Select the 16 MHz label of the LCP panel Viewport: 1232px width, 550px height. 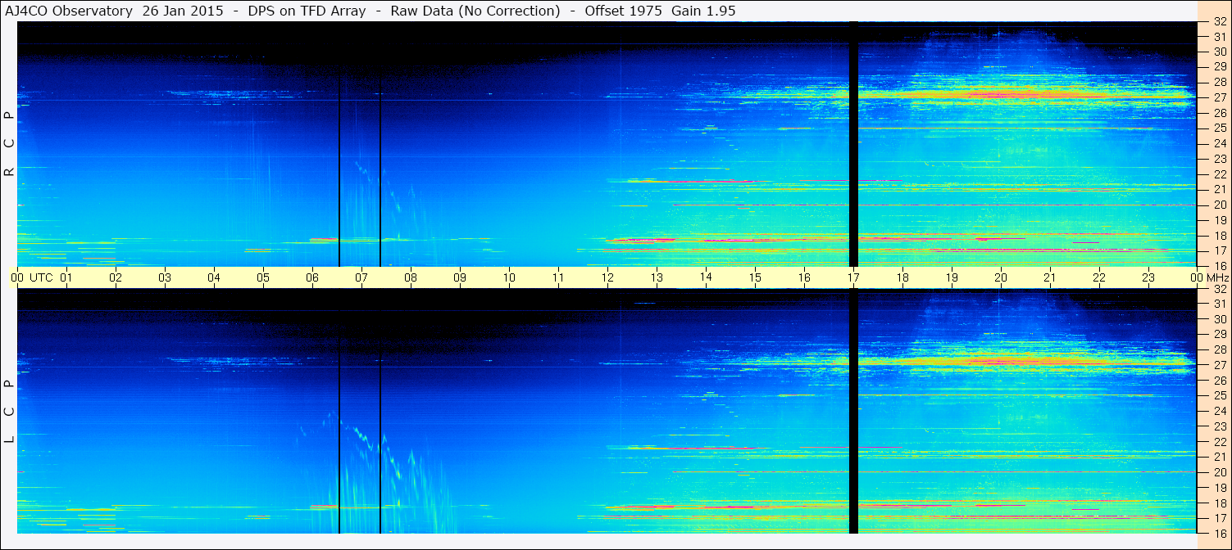pyautogui.click(x=1220, y=533)
